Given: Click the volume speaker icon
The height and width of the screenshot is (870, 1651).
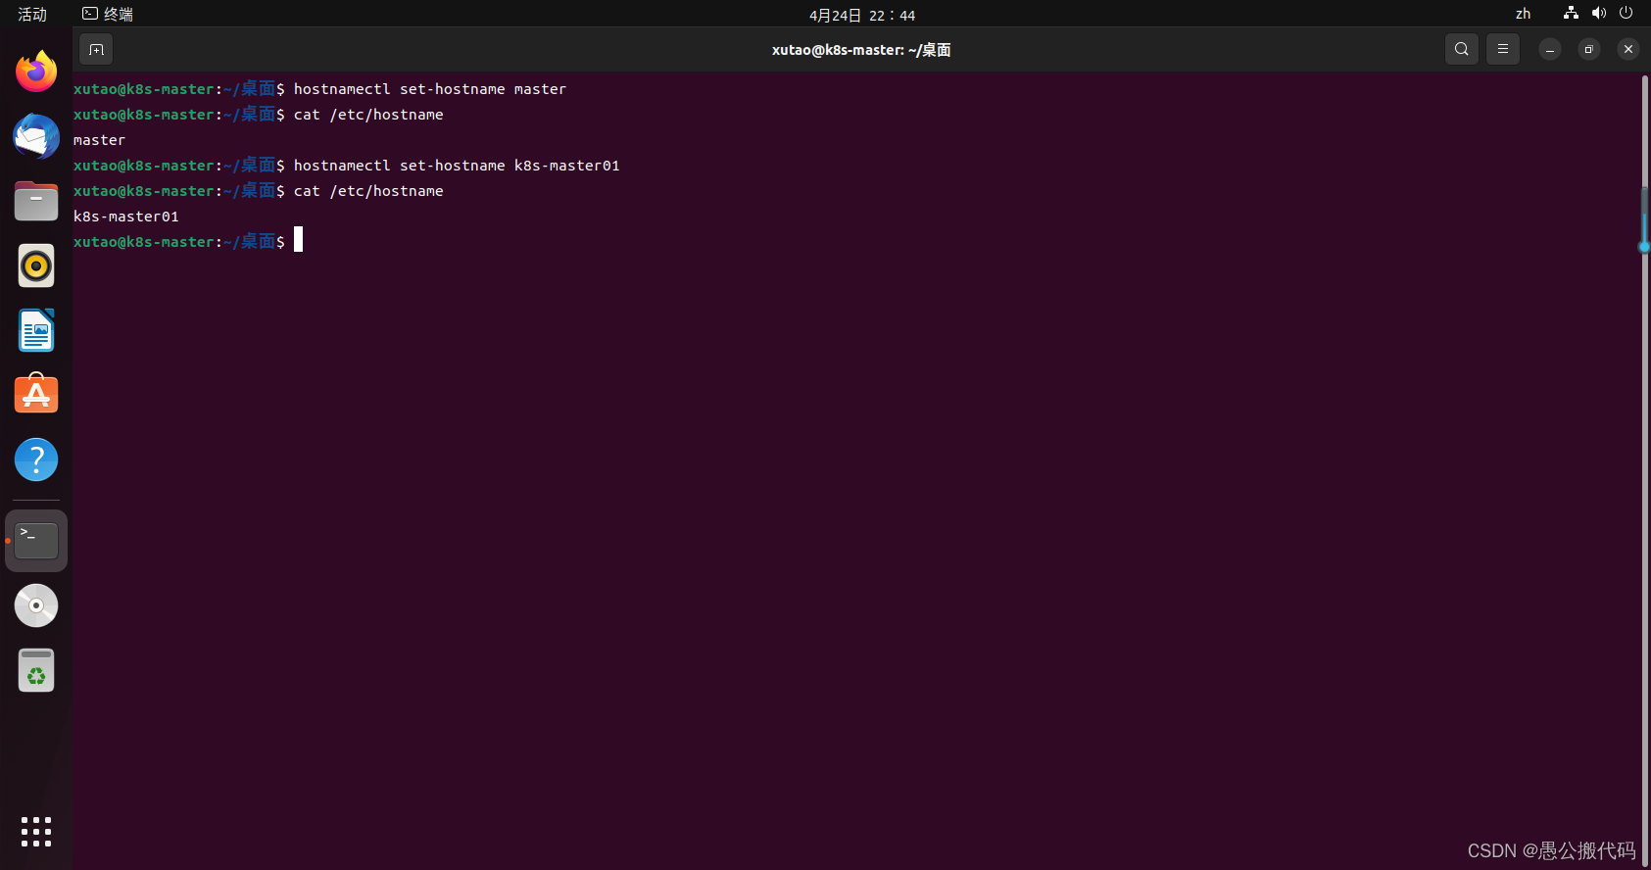Looking at the screenshot, I should (1599, 14).
